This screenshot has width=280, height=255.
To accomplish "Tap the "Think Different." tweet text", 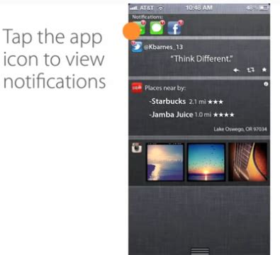I will (201, 59).
